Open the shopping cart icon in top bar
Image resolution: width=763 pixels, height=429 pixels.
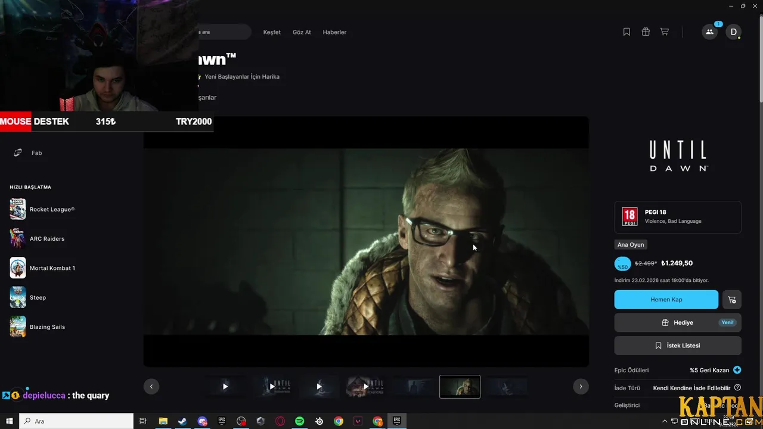[x=665, y=32]
